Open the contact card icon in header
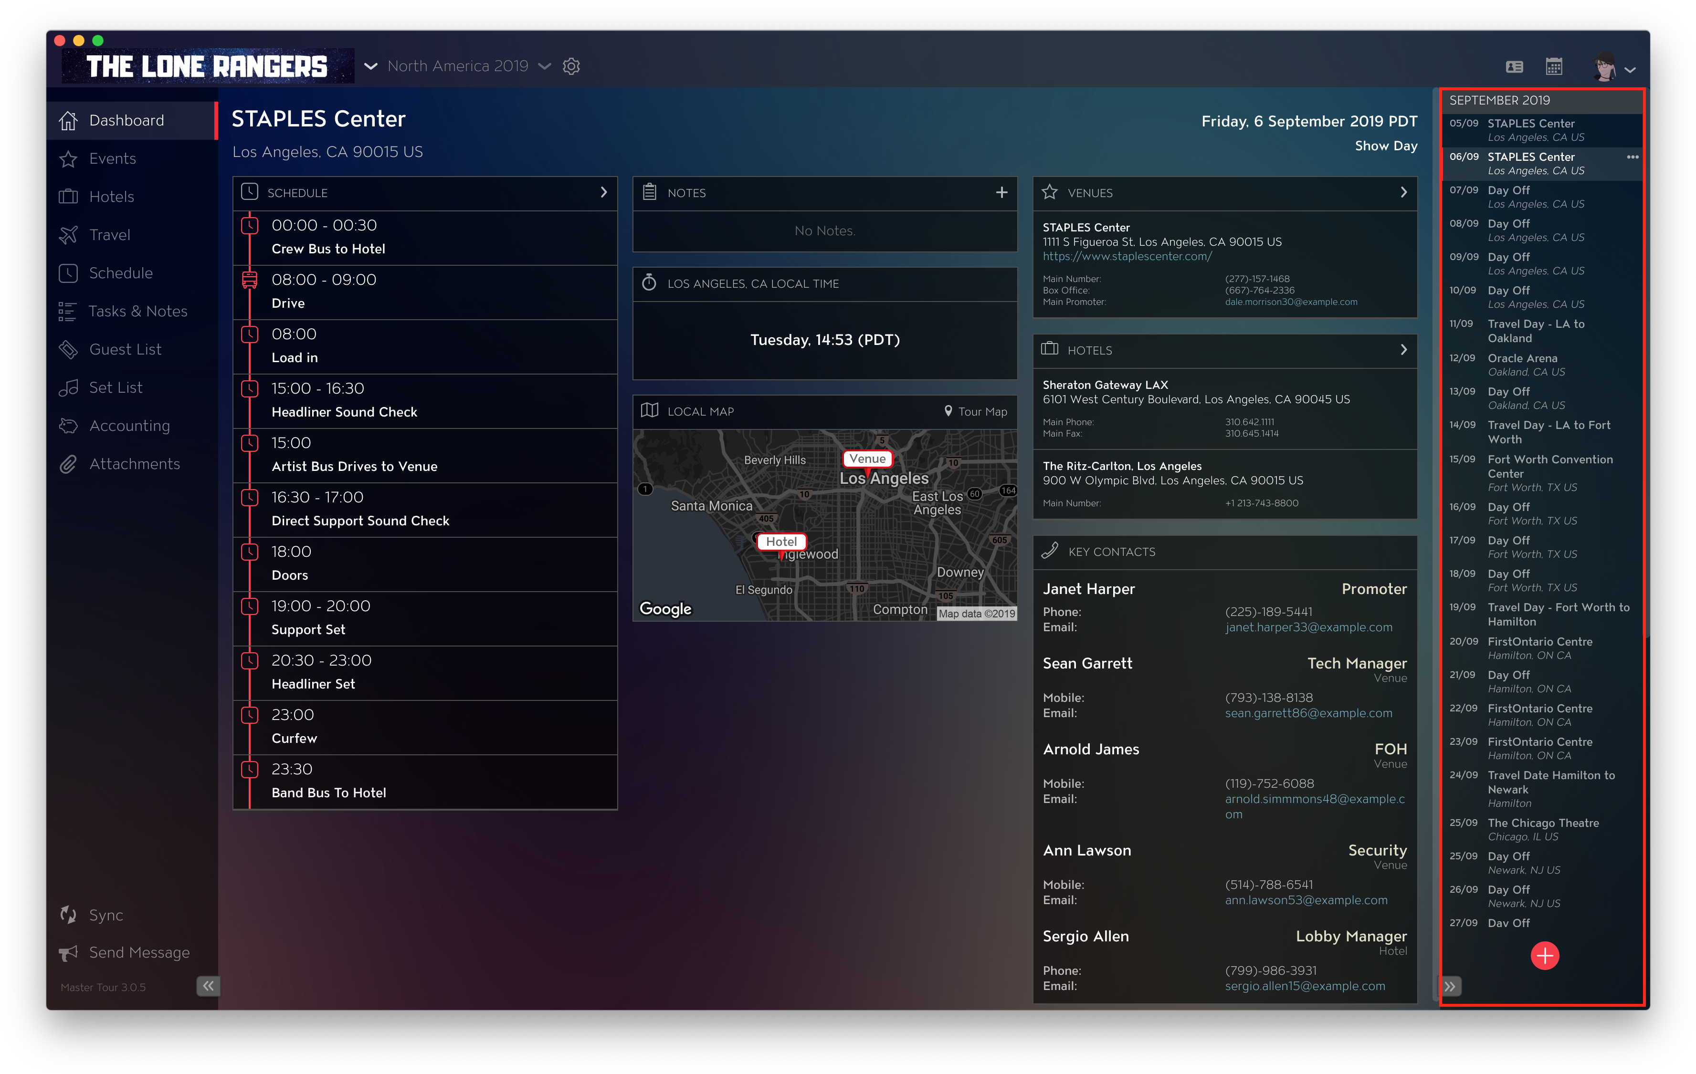Image resolution: width=1696 pixels, height=1074 pixels. [x=1514, y=67]
